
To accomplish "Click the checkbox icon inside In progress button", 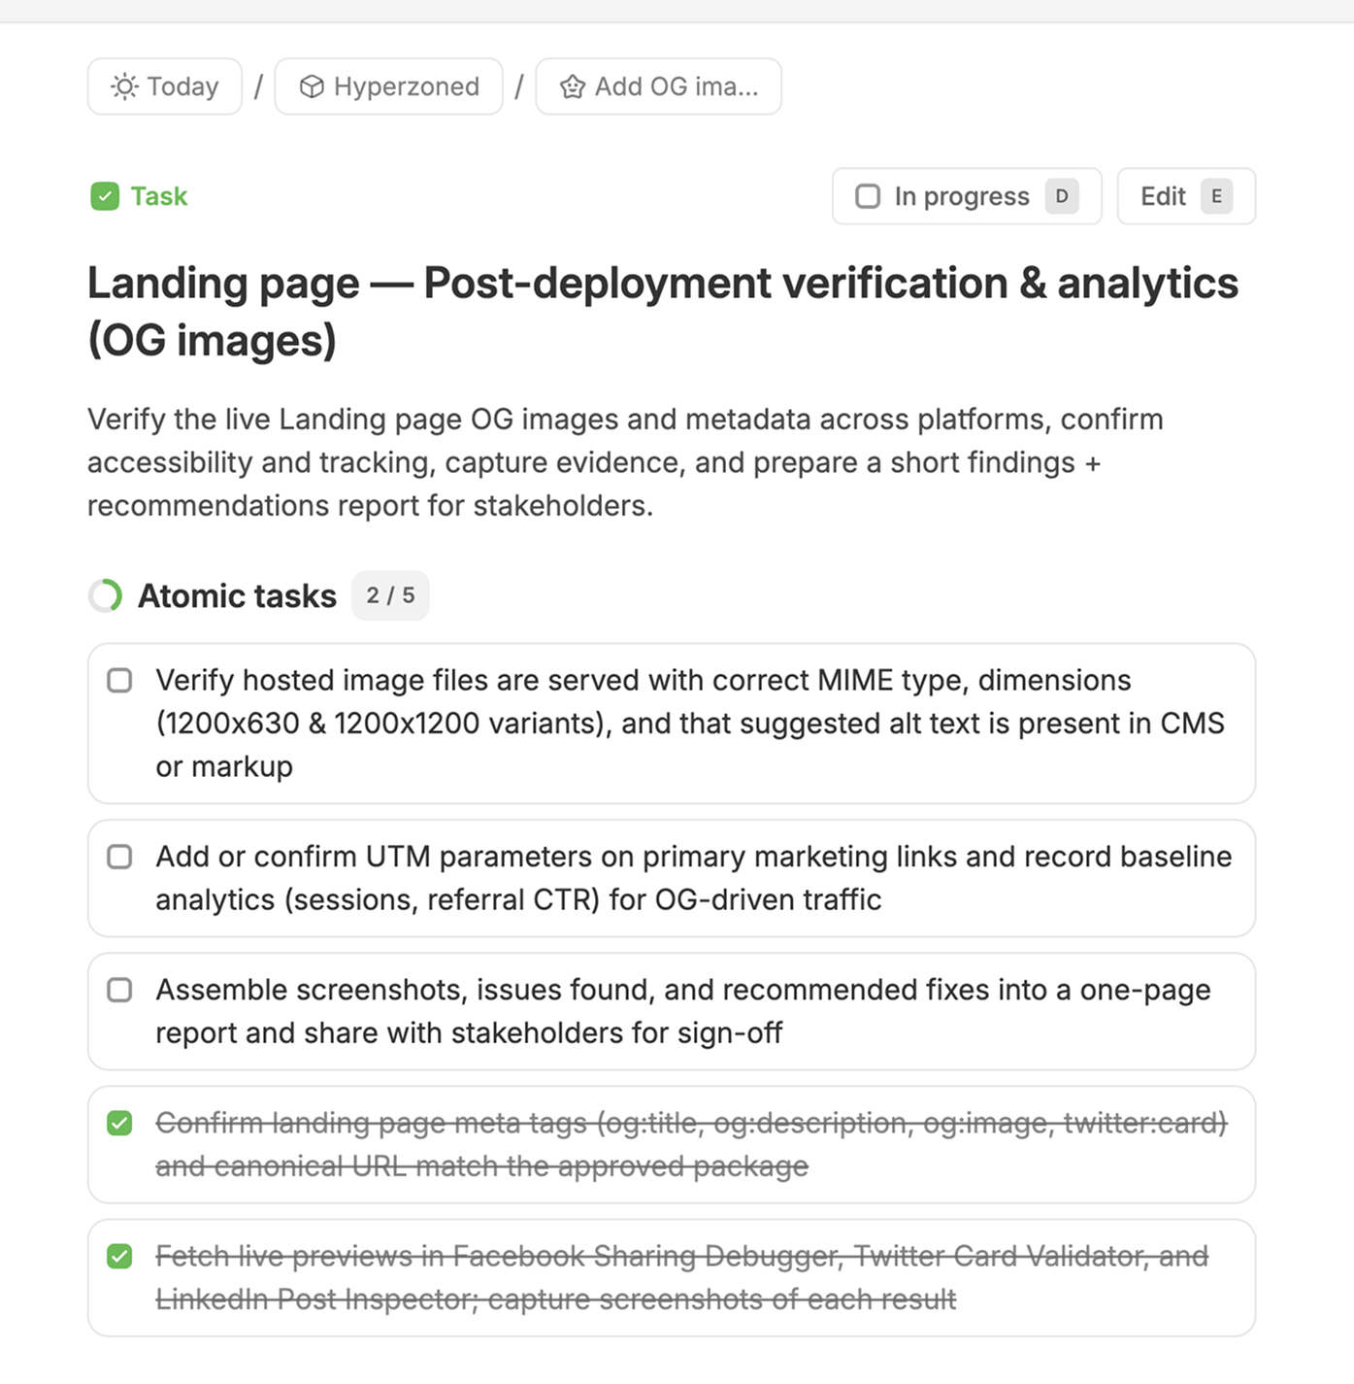I will [x=868, y=196].
